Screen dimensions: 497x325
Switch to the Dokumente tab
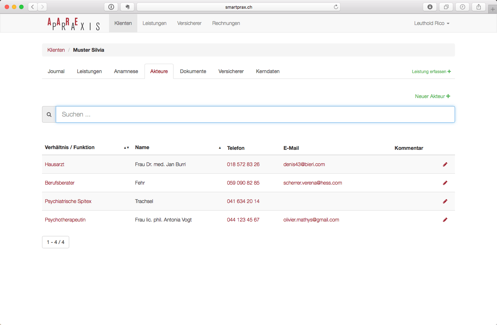[193, 71]
